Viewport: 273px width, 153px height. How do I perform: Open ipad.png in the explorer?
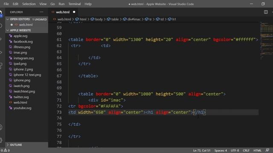click(x=26, y=64)
